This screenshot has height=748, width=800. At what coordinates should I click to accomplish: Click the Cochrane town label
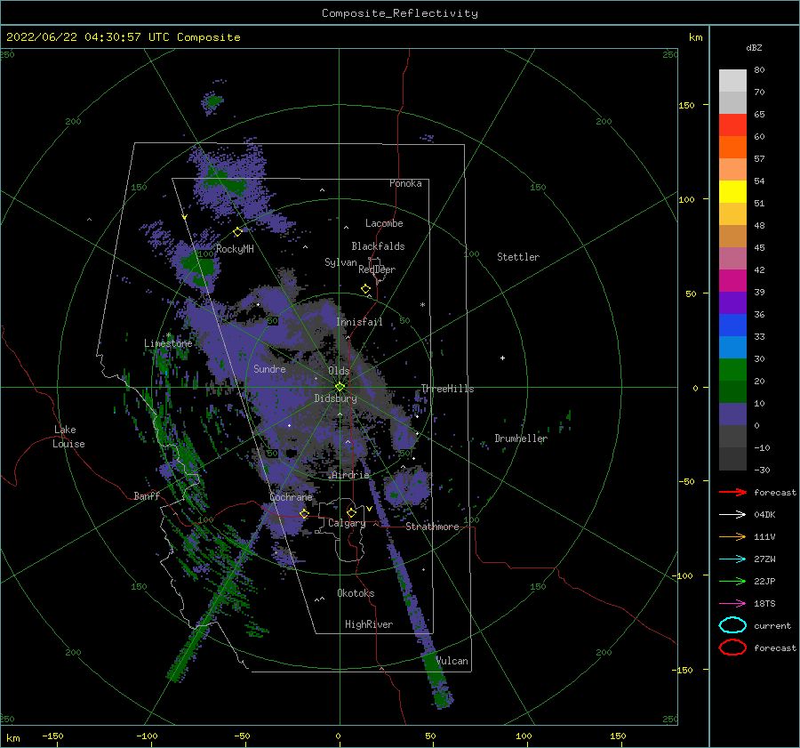pos(291,497)
